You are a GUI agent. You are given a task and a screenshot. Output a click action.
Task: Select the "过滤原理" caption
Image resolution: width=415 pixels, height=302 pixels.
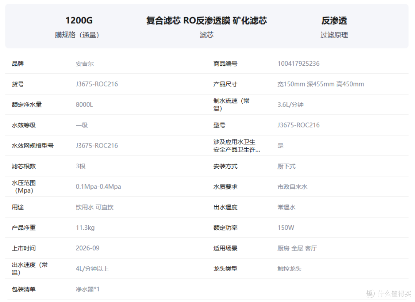coord(334,35)
